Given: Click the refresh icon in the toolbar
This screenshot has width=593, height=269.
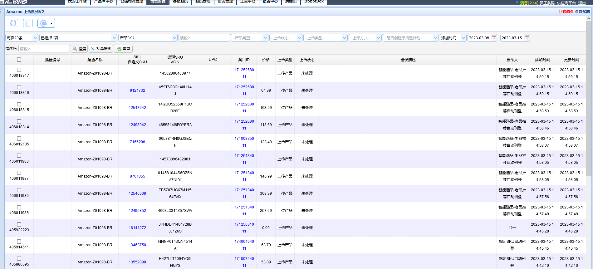Looking at the screenshot, I should pyautogui.click(x=13, y=23).
